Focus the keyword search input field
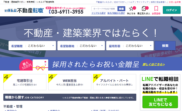 104,9
